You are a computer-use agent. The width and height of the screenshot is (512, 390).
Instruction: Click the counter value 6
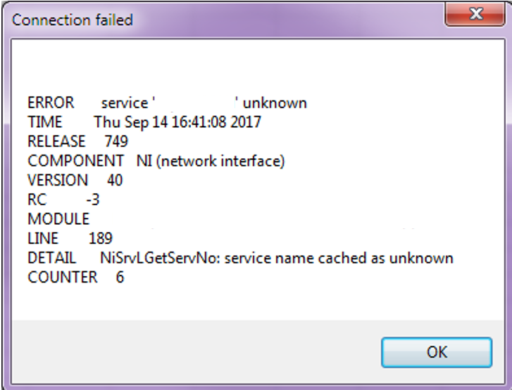click(x=120, y=278)
